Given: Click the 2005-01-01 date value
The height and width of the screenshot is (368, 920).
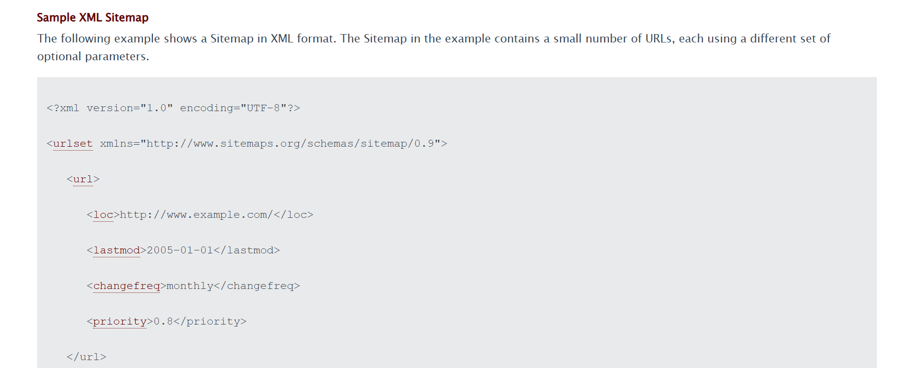Looking at the screenshot, I should [180, 250].
